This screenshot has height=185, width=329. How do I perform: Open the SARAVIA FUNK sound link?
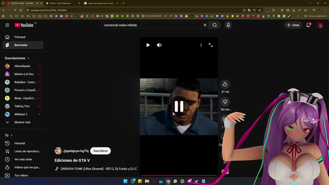(96, 169)
